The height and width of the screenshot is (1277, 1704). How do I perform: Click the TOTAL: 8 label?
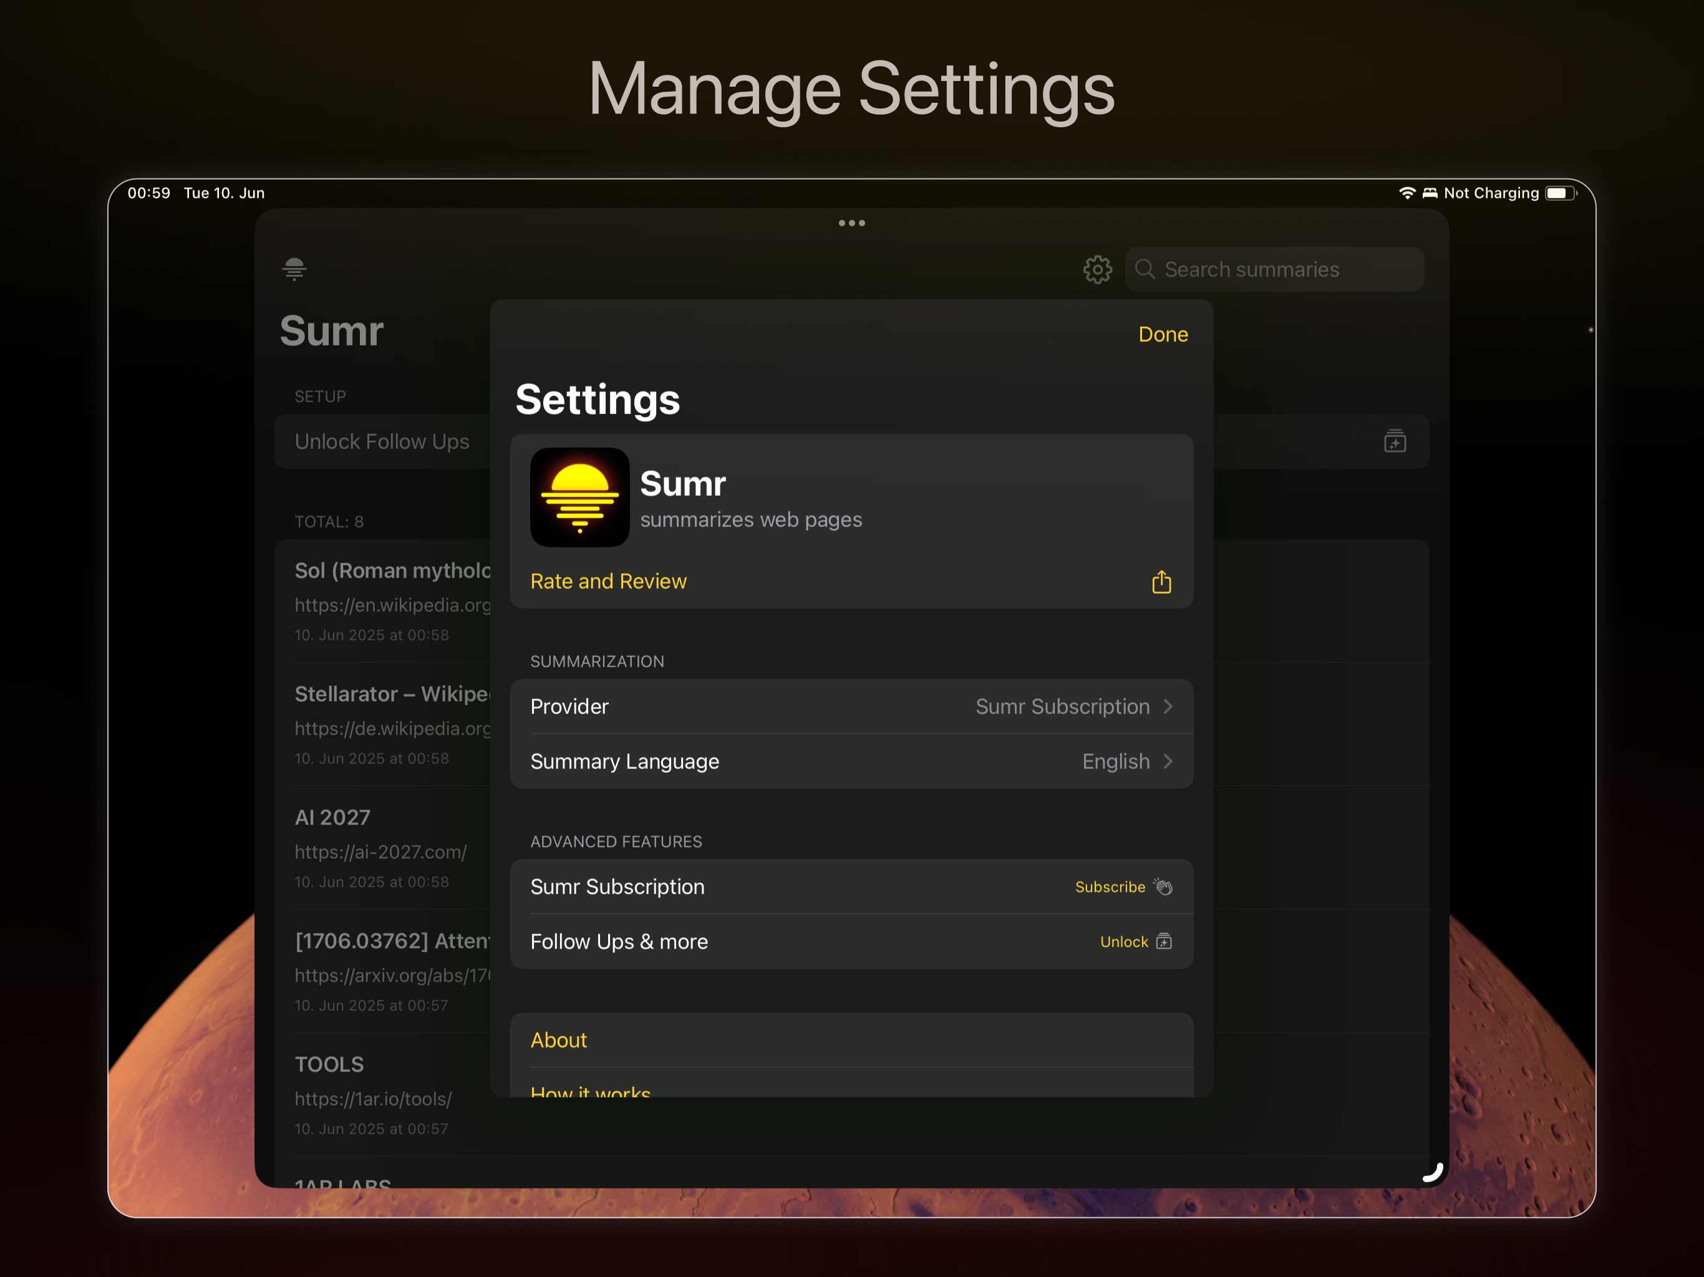pyautogui.click(x=329, y=522)
